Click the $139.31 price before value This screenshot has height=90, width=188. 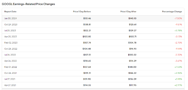pyautogui.click(x=87, y=73)
